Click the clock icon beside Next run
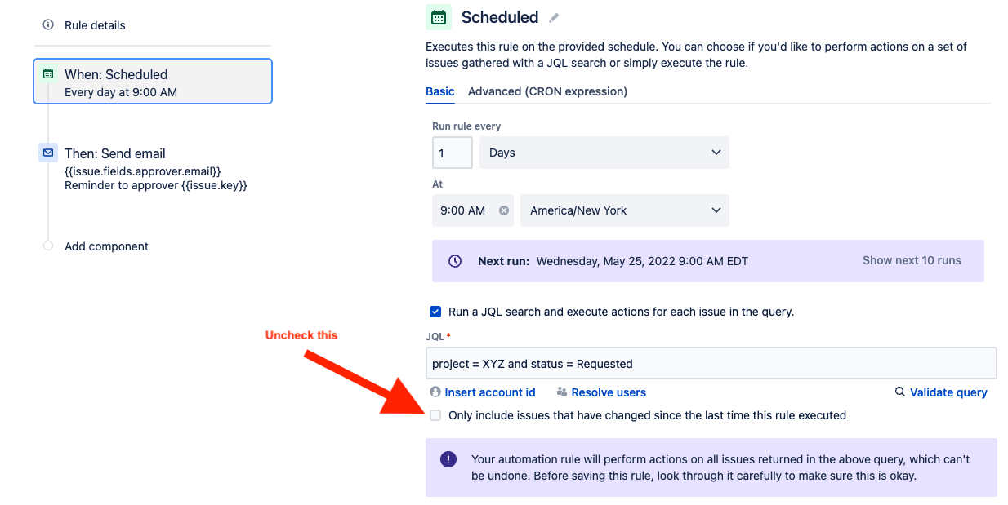 (455, 261)
